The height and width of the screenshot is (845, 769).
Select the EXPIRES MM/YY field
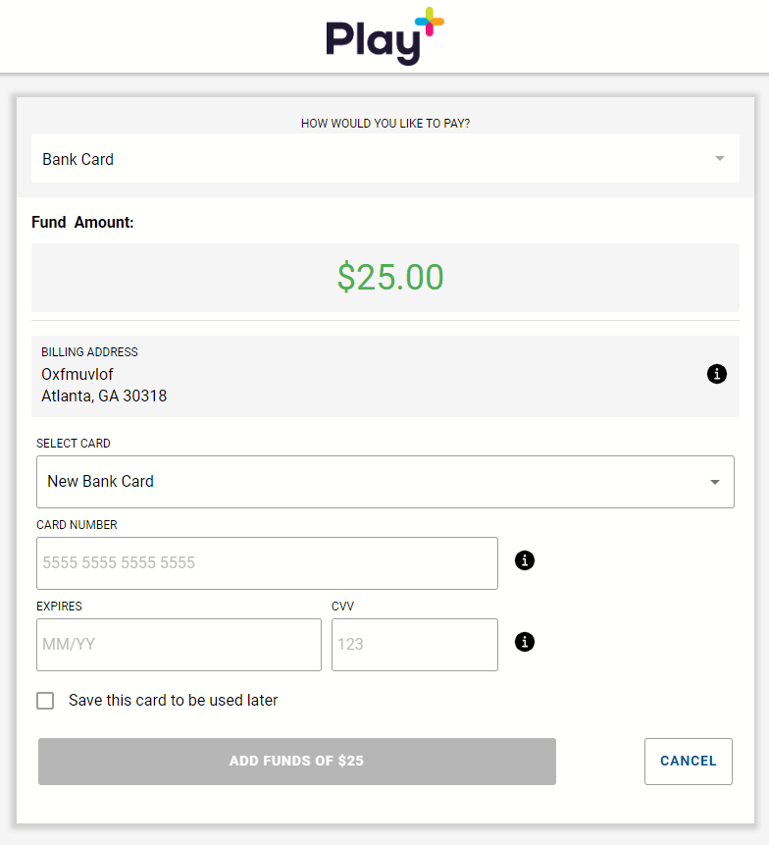point(179,645)
